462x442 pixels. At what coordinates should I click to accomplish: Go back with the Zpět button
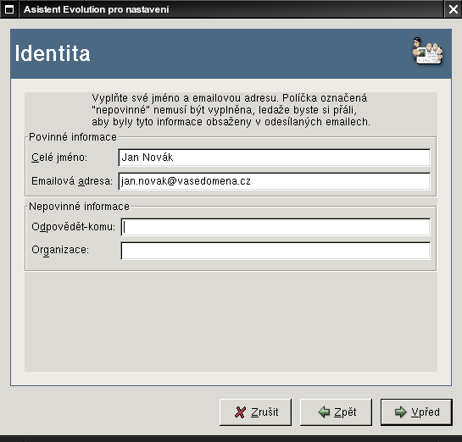click(x=336, y=412)
